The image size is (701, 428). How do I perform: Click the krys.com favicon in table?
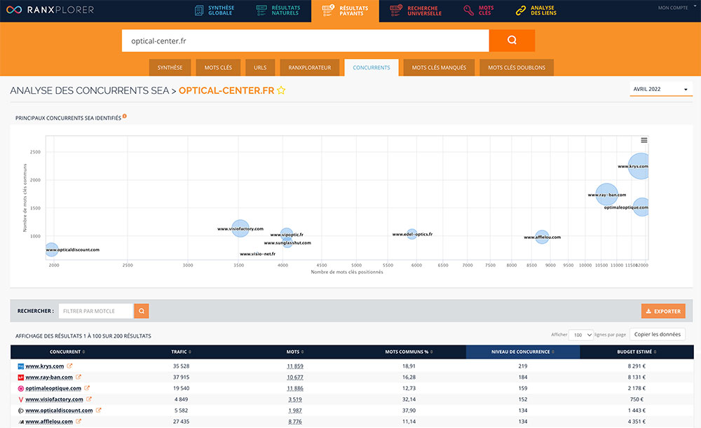(20, 366)
